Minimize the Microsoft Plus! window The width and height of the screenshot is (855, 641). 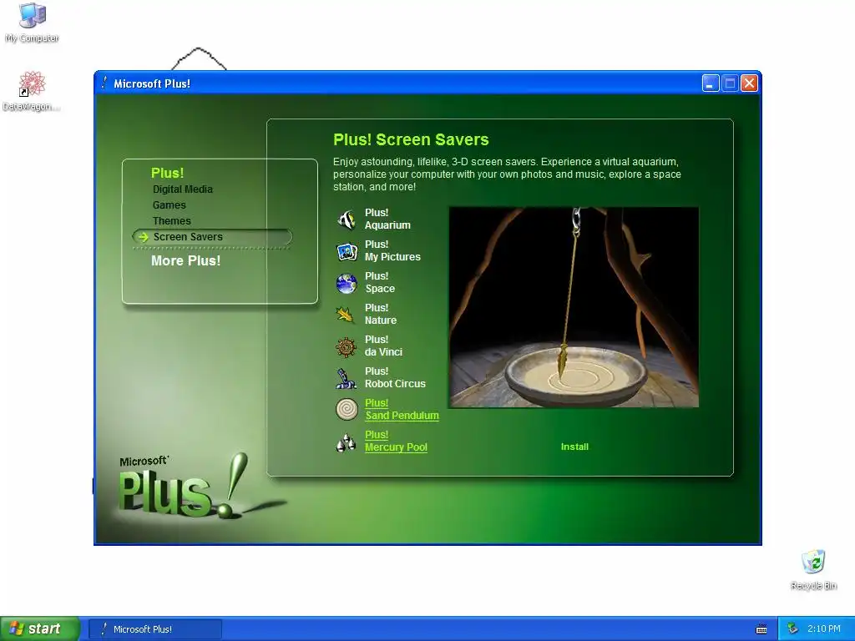tap(711, 83)
